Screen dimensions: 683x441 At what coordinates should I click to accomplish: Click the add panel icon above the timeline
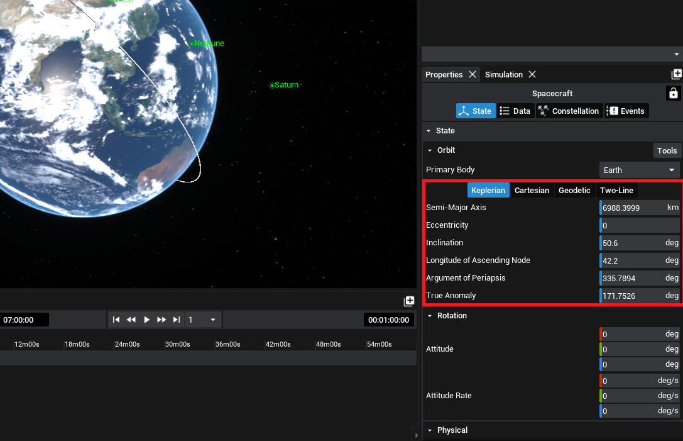pyautogui.click(x=409, y=301)
